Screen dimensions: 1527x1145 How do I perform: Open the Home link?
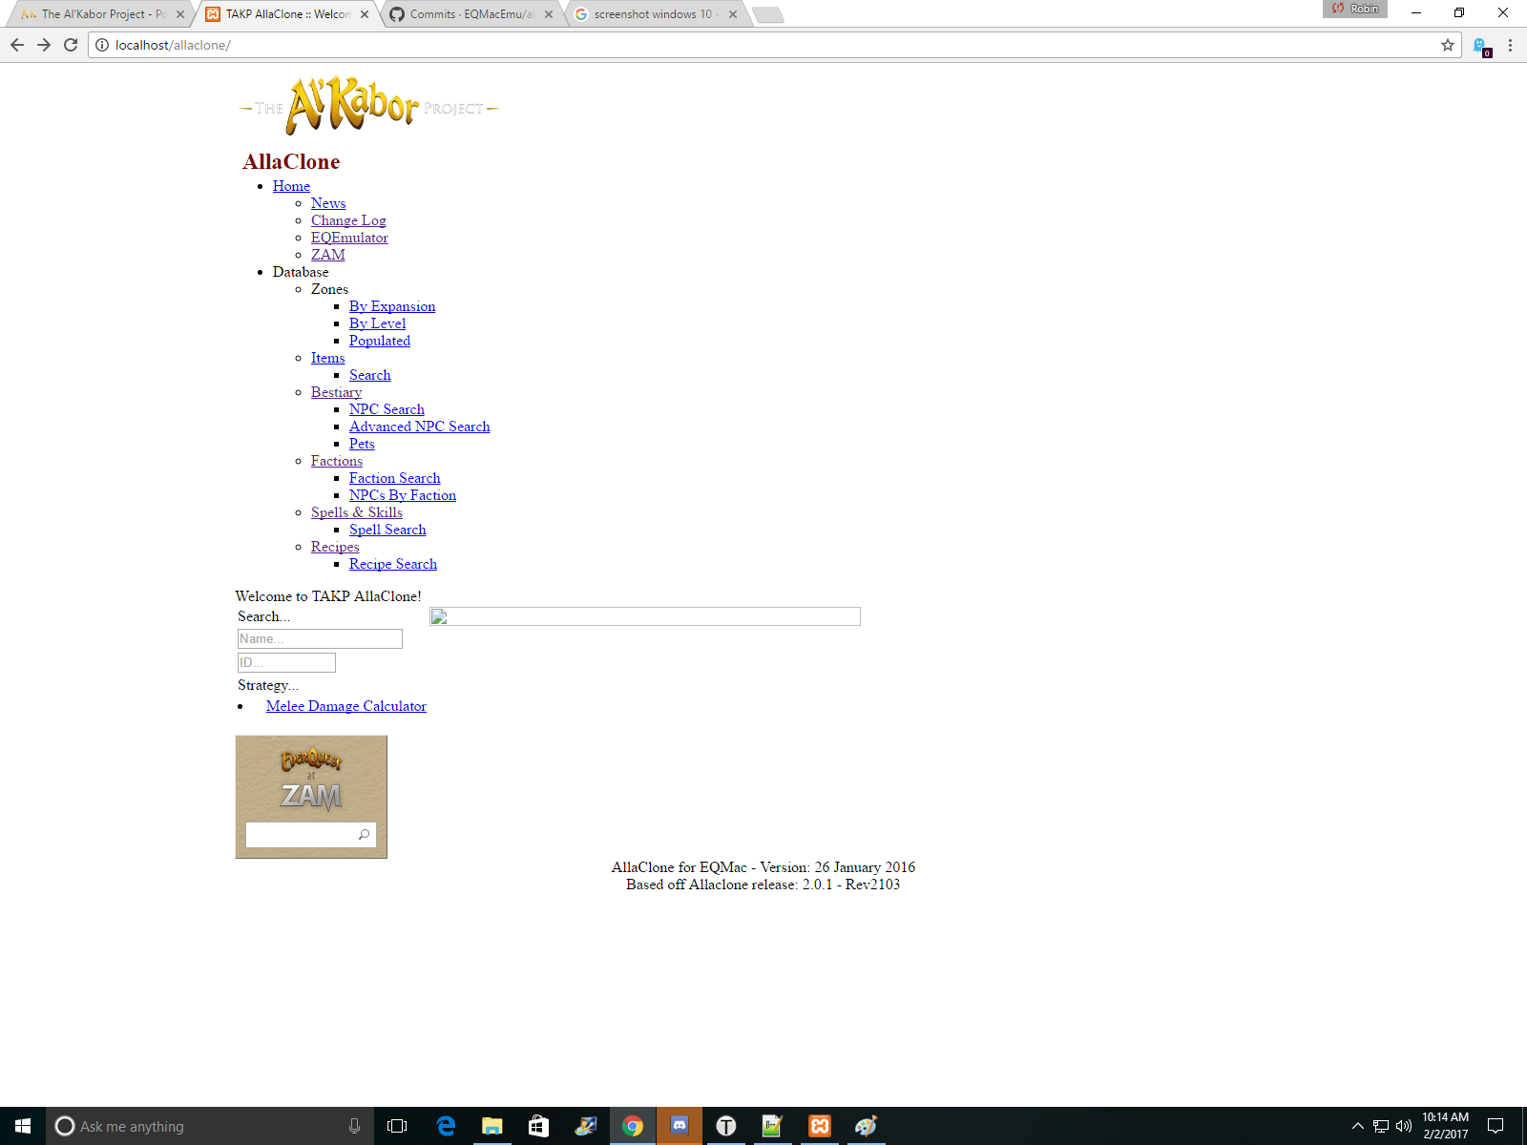coord(291,186)
